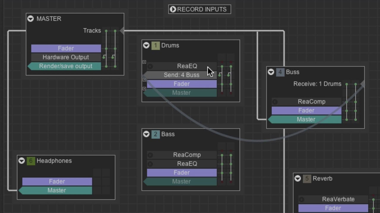Viewport: 380px width, 213px height.
Task: Select the Fader node in Bass
Action: pyautogui.click(x=182, y=173)
